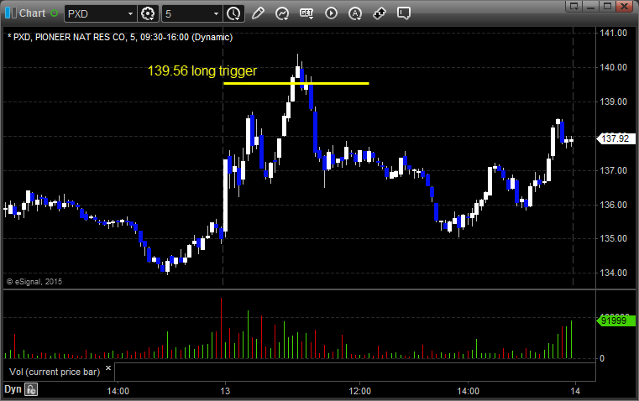Click the 137.00 price axis label
The image size is (639, 401).
click(613, 170)
